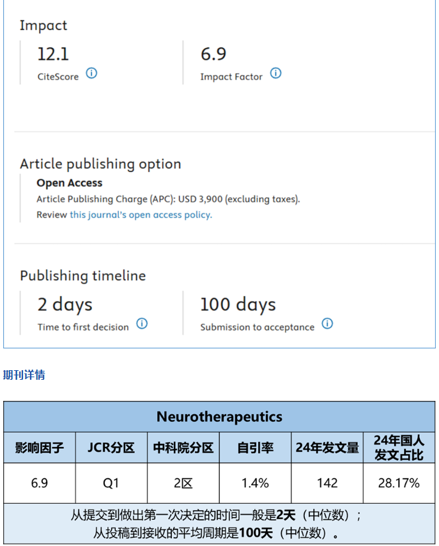
Task: Click the 自引率 column header
Action: (x=255, y=448)
